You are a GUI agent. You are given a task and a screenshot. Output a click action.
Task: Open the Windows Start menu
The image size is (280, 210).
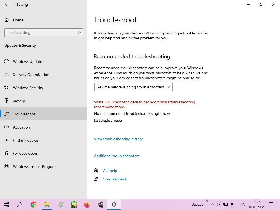point(7,205)
